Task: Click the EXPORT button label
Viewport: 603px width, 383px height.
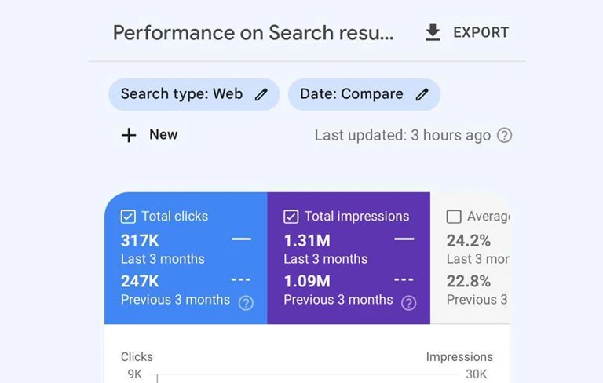Action: tap(481, 33)
